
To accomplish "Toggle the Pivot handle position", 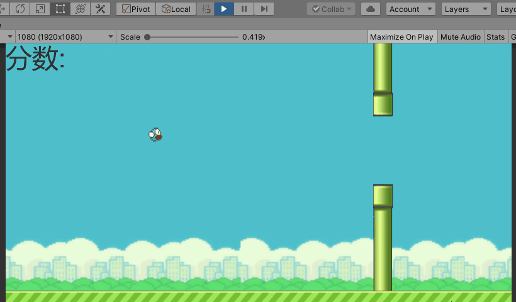I will click(x=136, y=9).
